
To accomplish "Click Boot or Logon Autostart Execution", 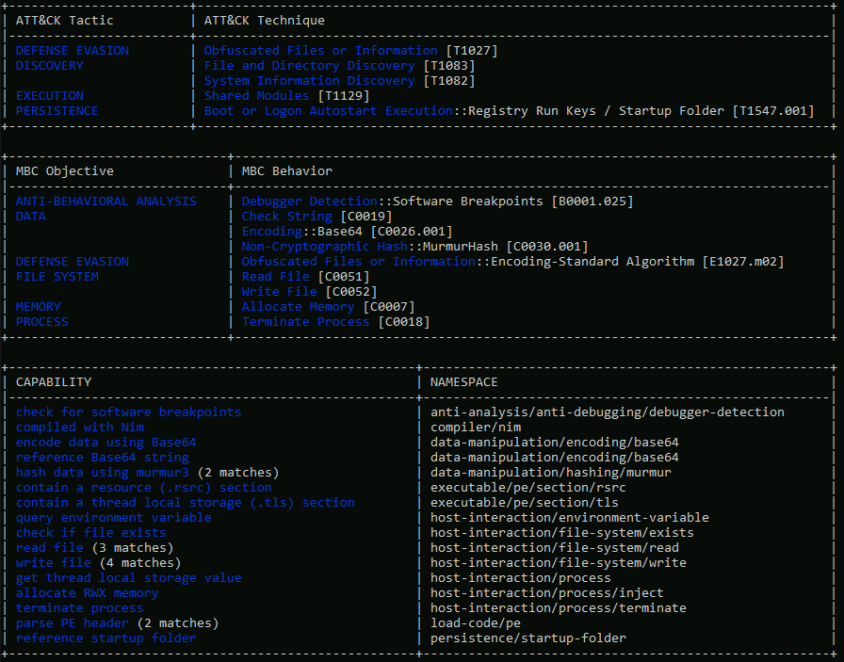I will [329, 111].
